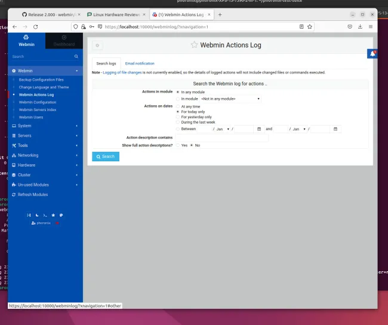Open the start month Jan dropdown
The image size is (388, 325).
click(x=223, y=129)
